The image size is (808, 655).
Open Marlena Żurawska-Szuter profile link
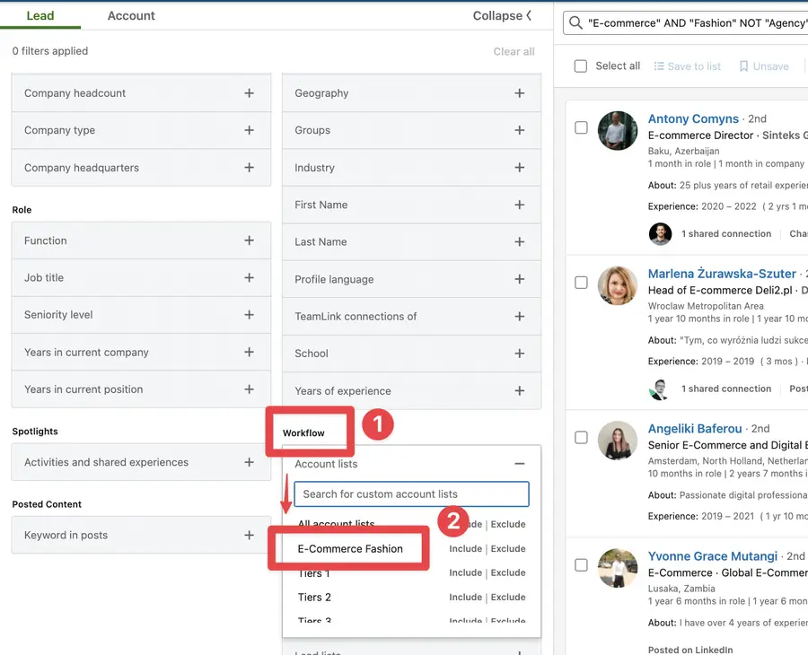722,274
